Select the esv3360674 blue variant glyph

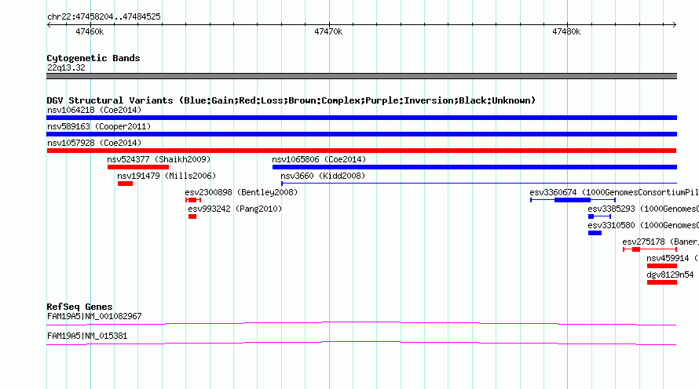pyautogui.click(x=573, y=200)
